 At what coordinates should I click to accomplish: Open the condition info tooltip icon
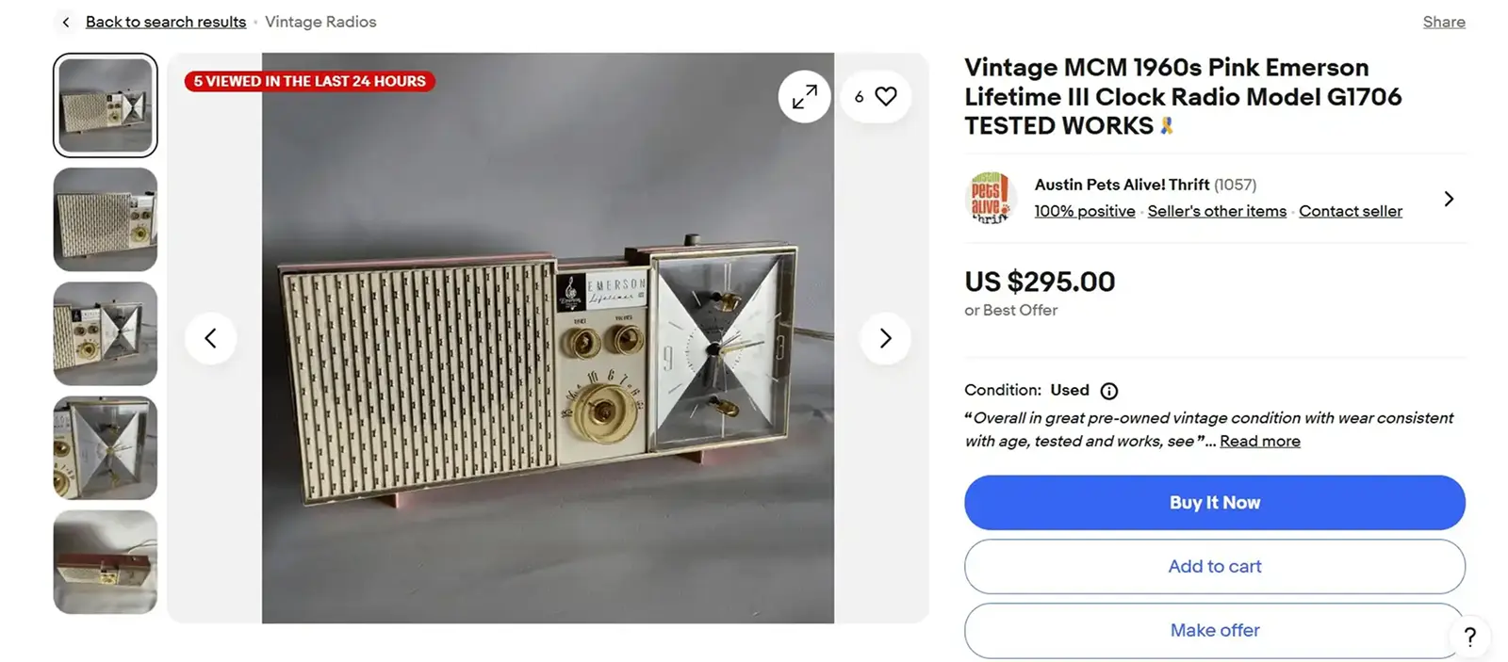click(x=1108, y=390)
